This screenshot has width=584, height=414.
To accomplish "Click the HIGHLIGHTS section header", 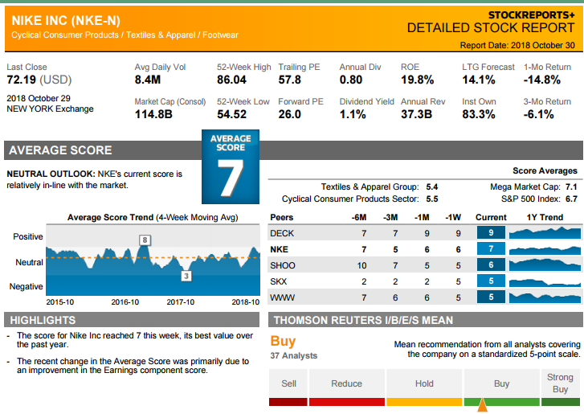I will click(132, 320).
